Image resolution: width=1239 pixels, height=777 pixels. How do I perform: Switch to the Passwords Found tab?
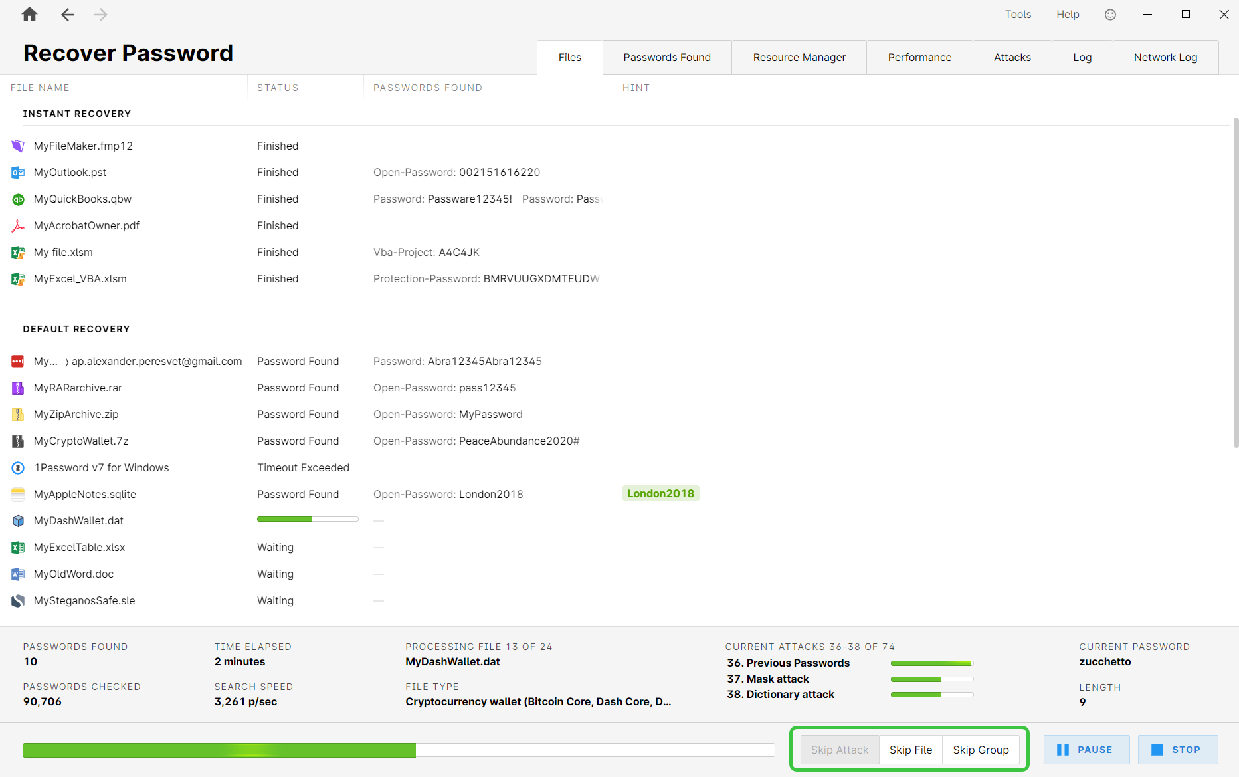coord(667,57)
